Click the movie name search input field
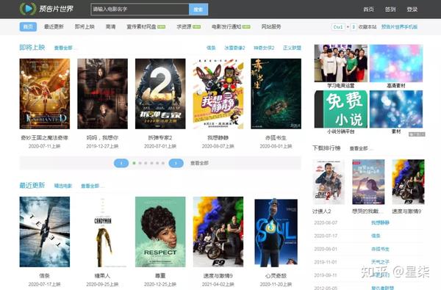This screenshot has height=290, width=441. point(140,10)
